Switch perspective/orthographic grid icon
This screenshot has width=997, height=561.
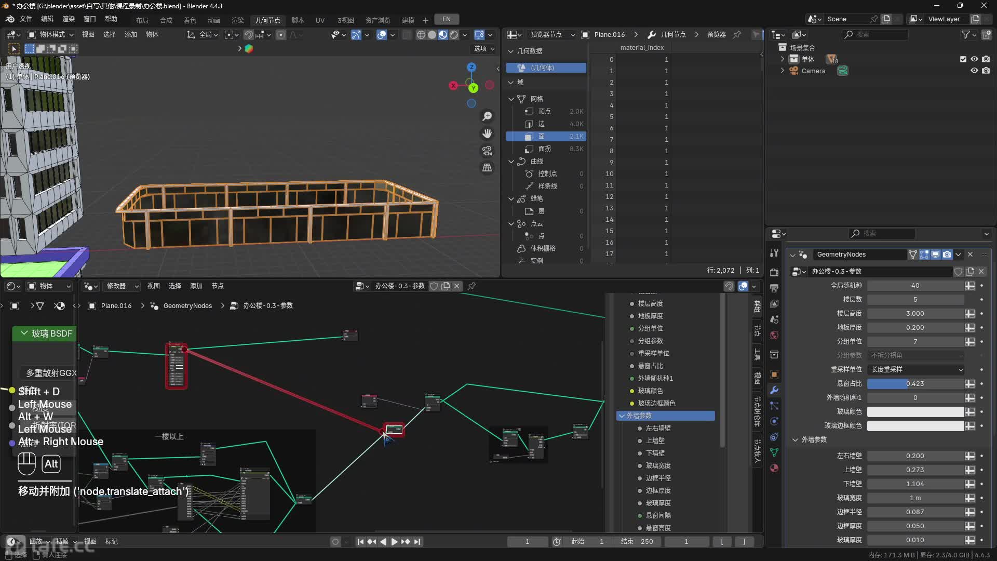pyautogui.click(x=487, y=168)
